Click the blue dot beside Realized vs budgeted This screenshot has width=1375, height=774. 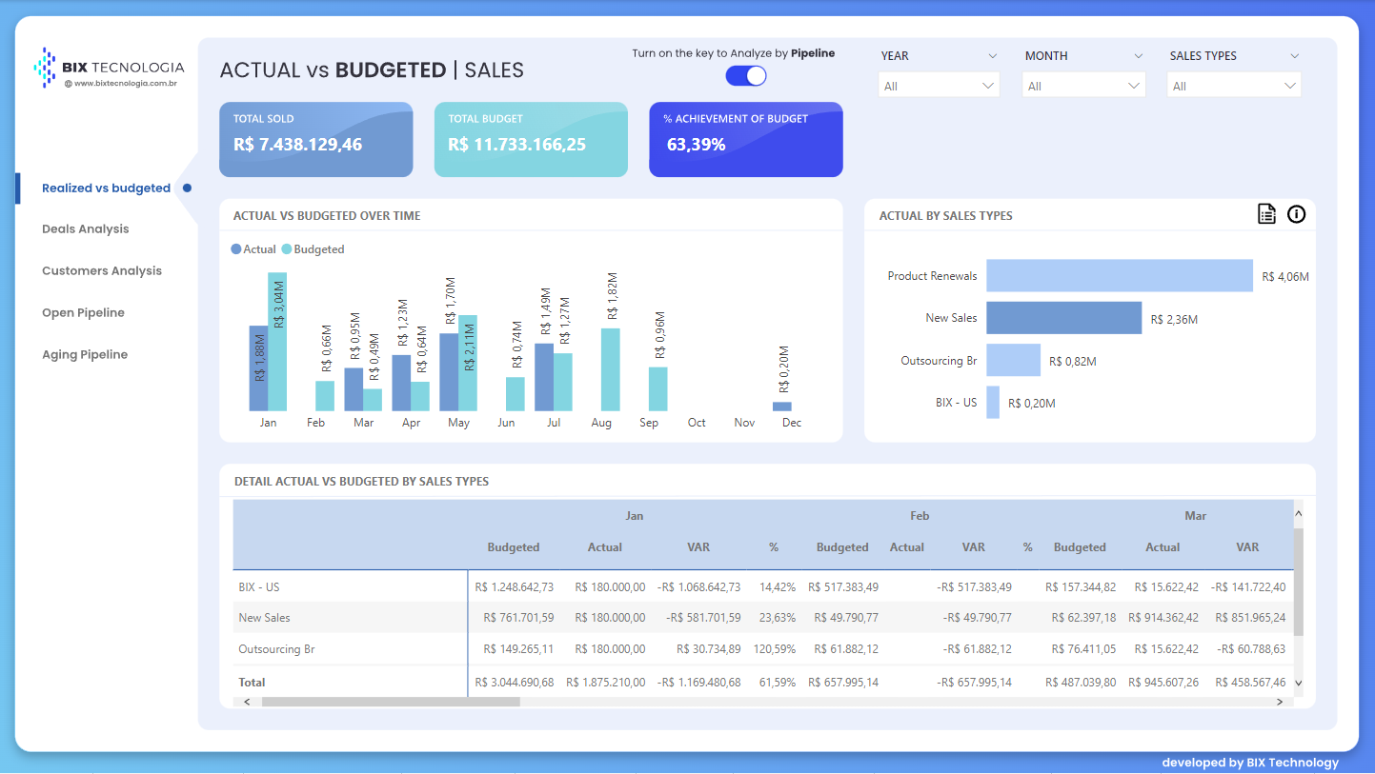(187, 189)
